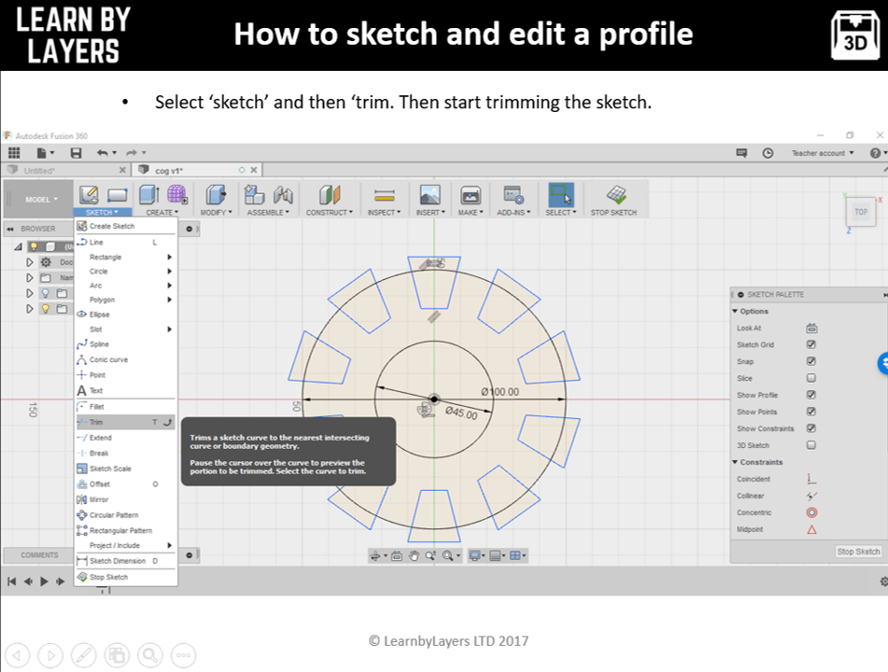Click the TOP face of the view cube

(x=860, y=212)
